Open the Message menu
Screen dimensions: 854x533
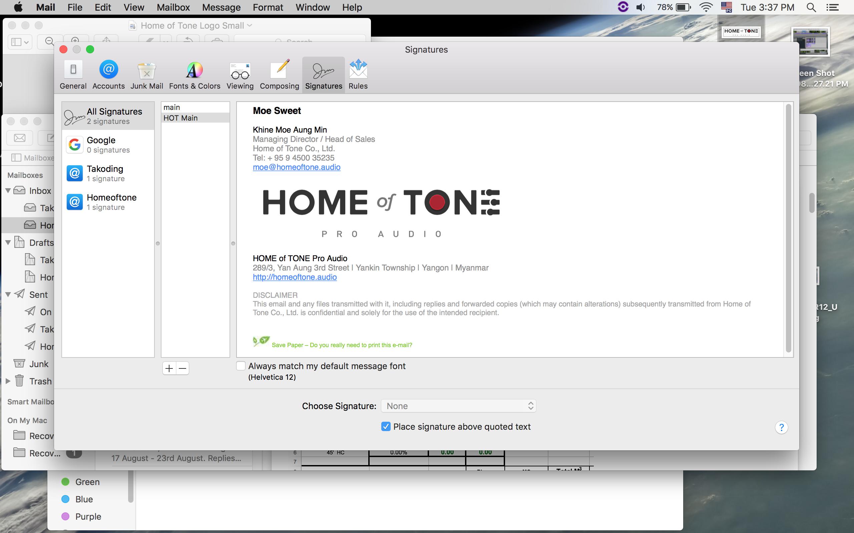[221, 7]
